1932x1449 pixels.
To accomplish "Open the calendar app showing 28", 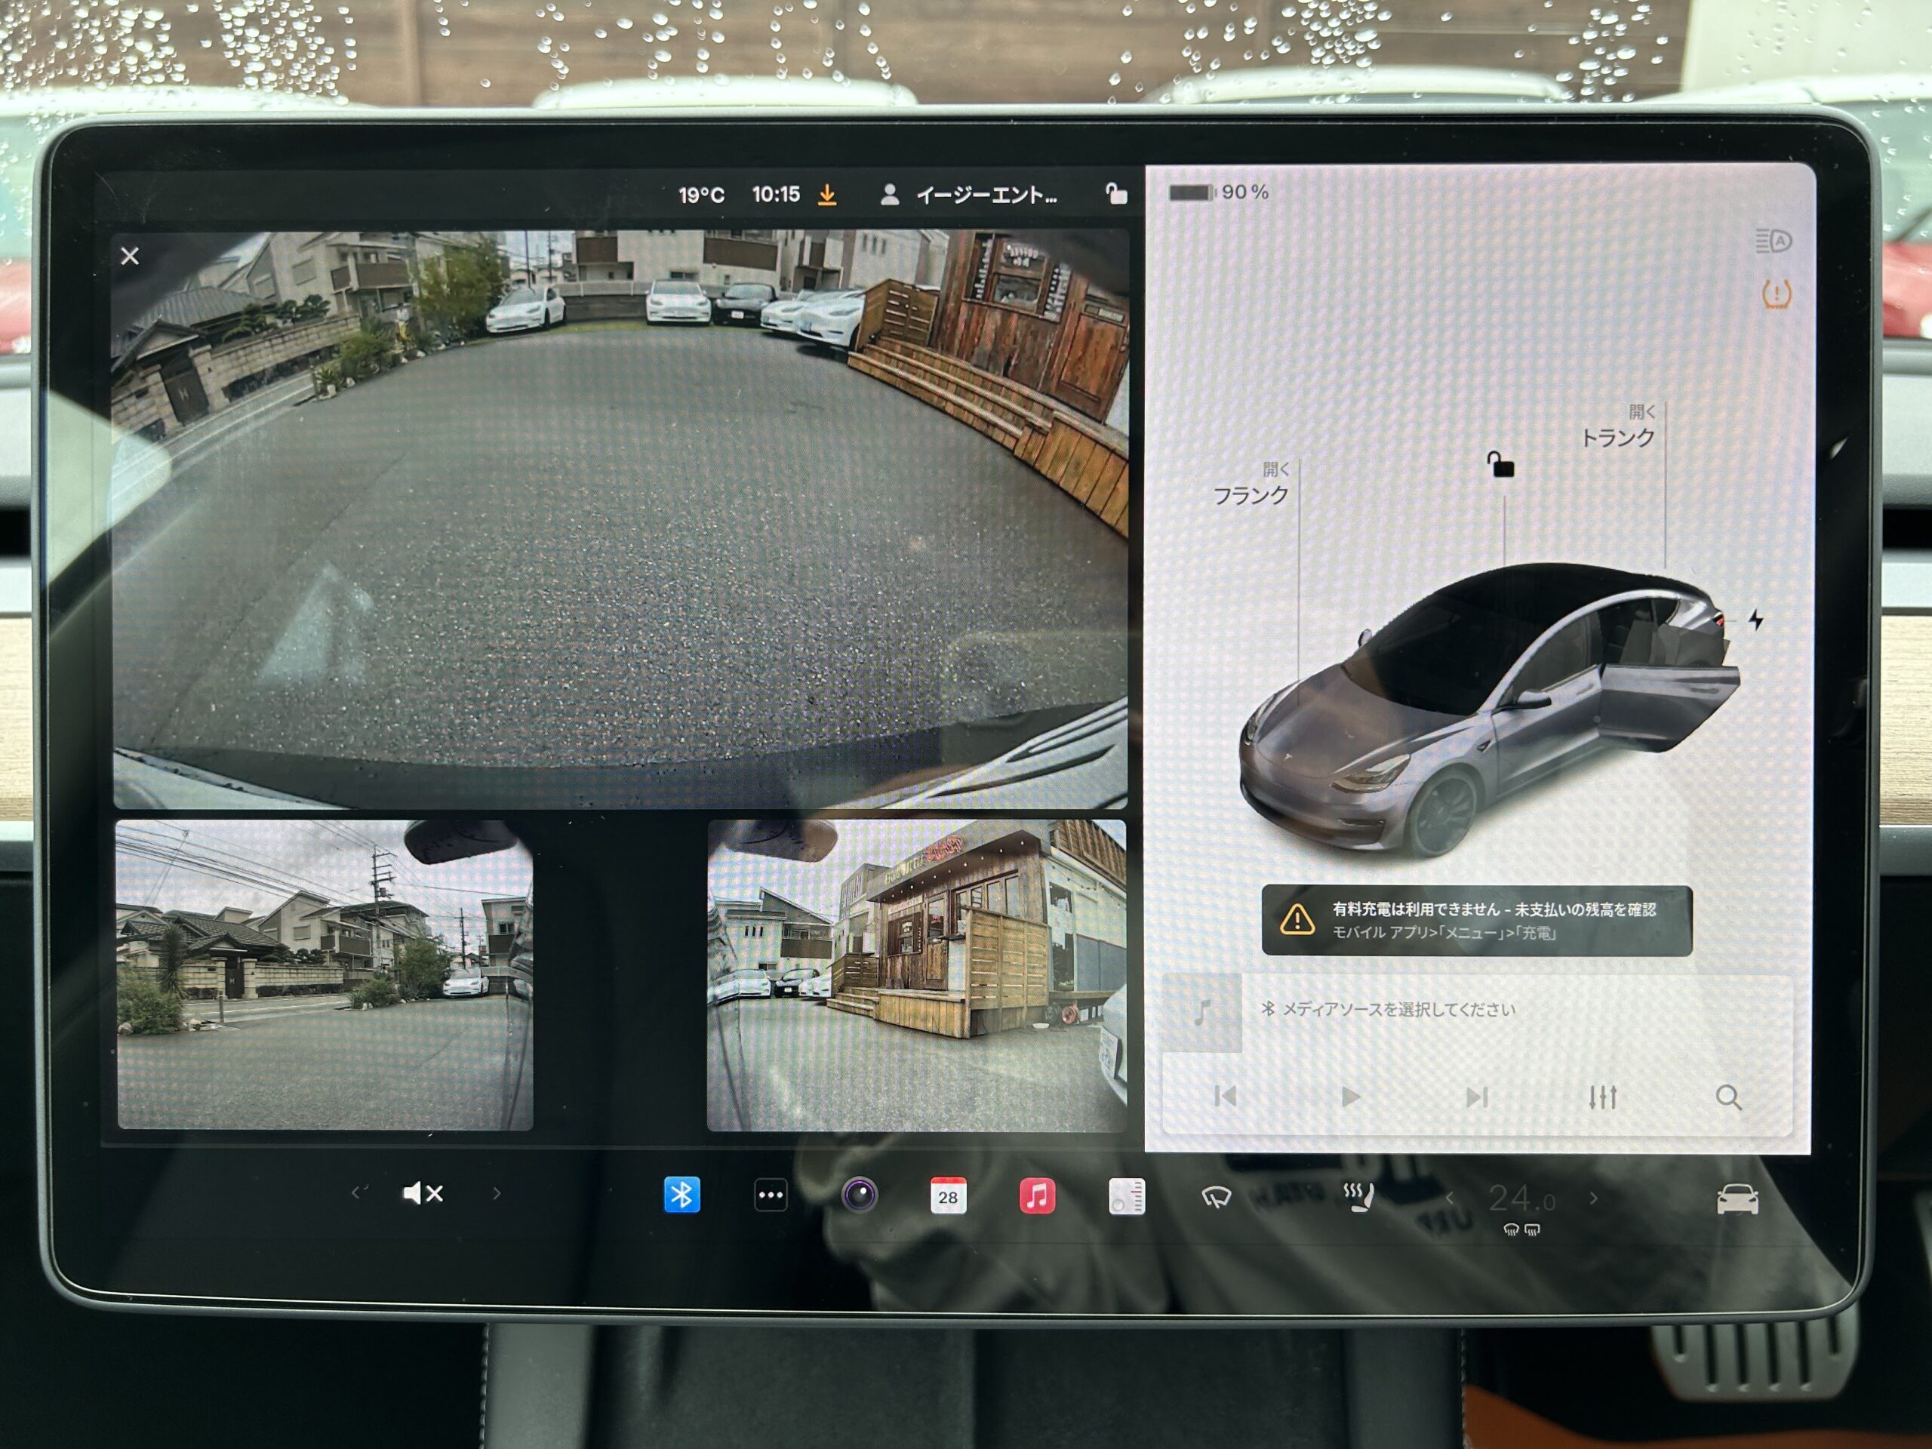I will (948, 1195).
